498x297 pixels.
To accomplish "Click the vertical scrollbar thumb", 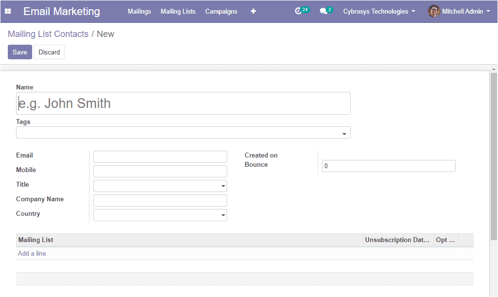I will [494, 156].
